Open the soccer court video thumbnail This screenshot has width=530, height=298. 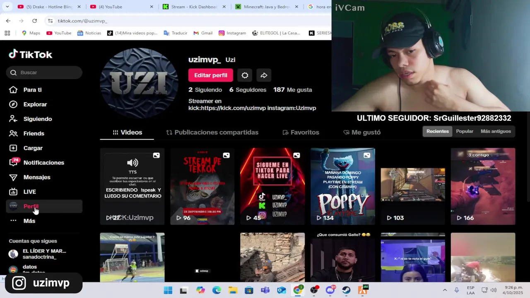tap(132, 257)
